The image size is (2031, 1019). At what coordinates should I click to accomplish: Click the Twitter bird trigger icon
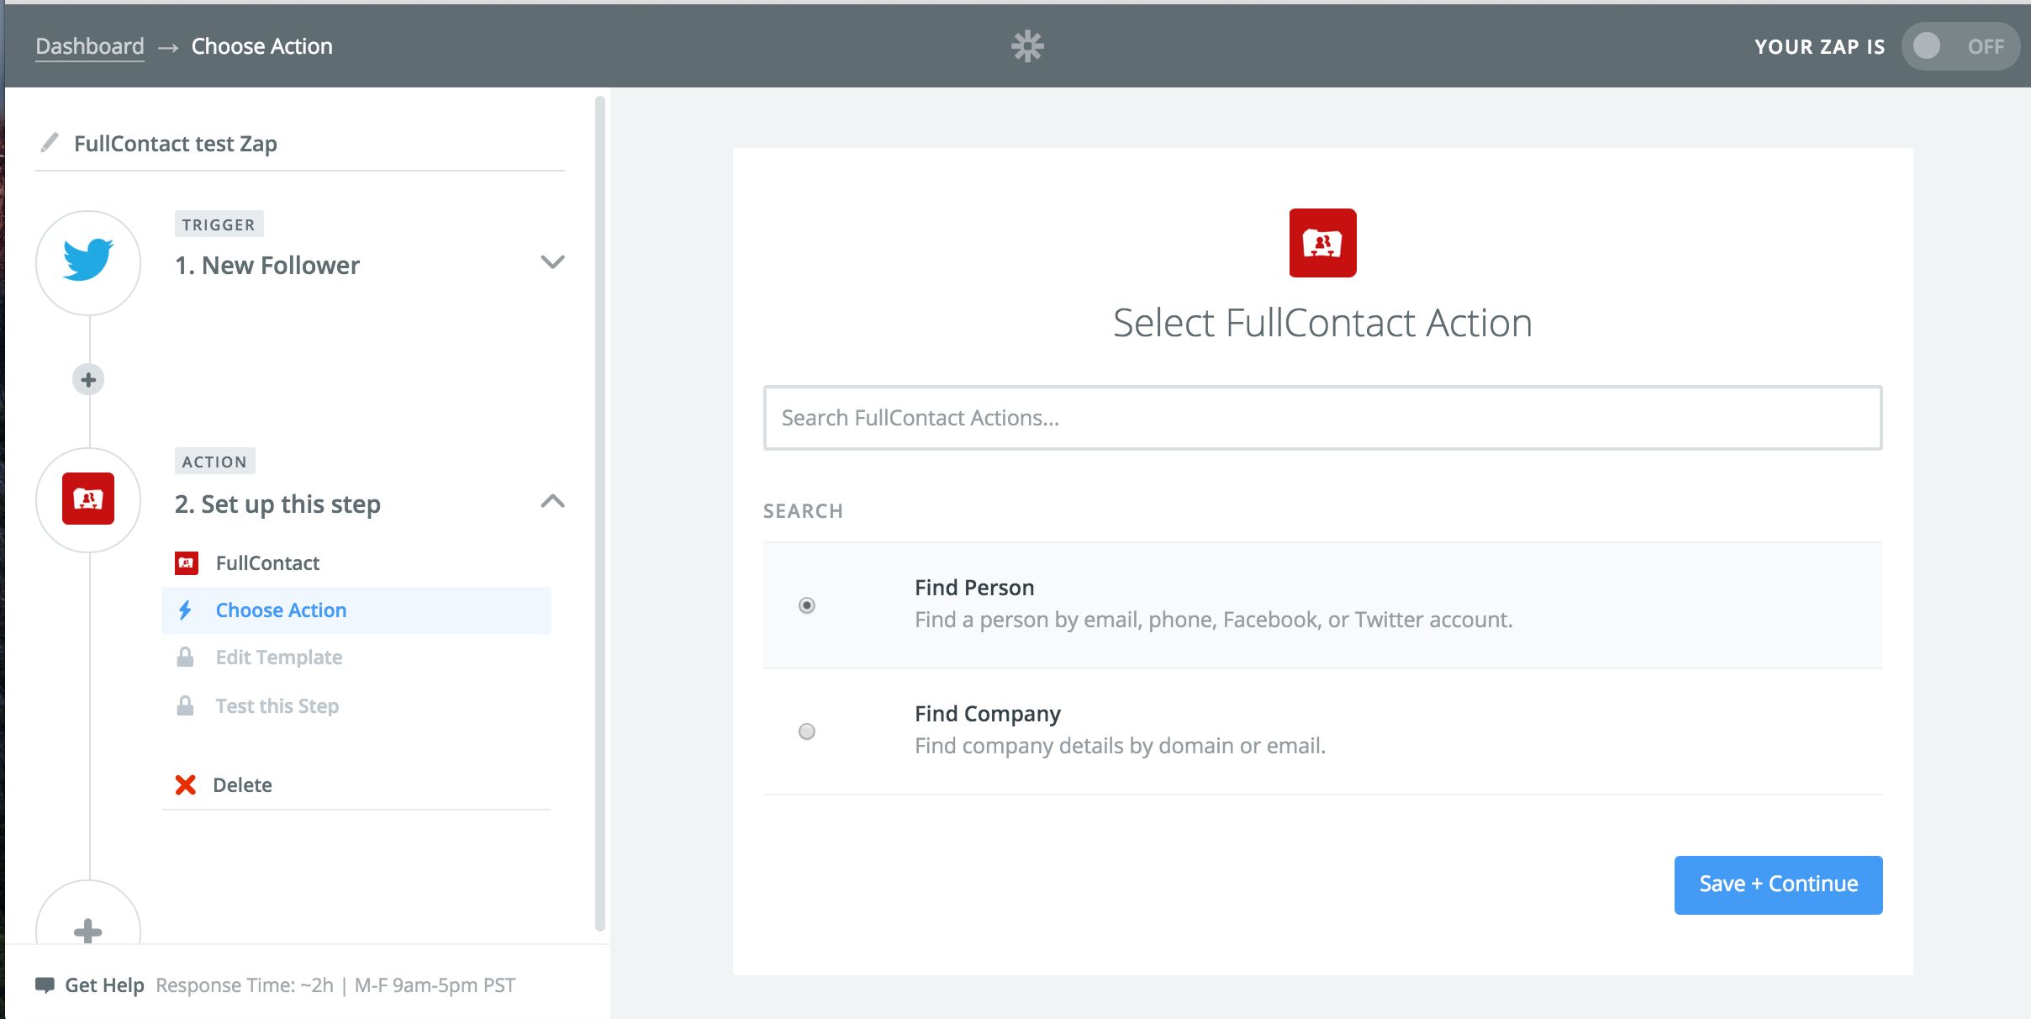coord(88,260)
